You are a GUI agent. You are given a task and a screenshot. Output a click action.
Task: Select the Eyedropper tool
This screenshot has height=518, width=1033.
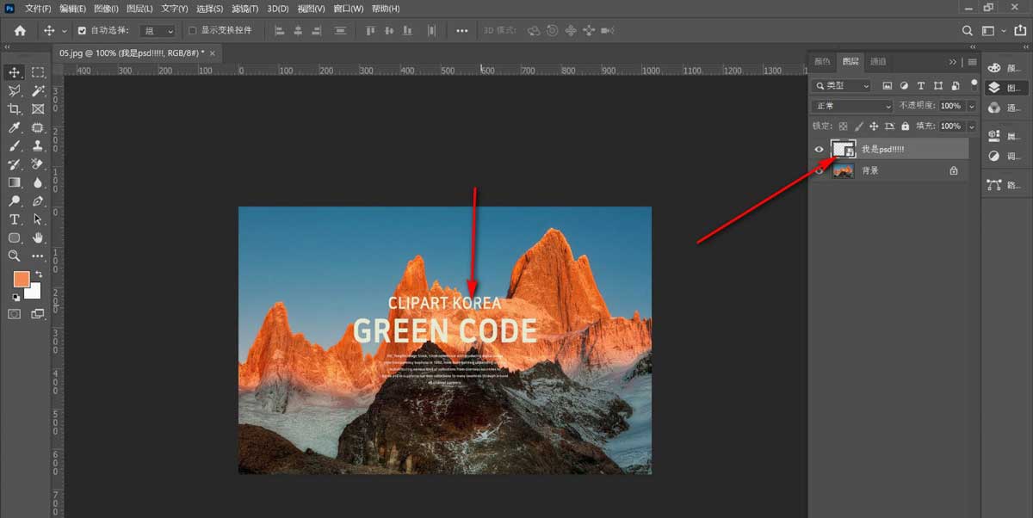point(15,127)
